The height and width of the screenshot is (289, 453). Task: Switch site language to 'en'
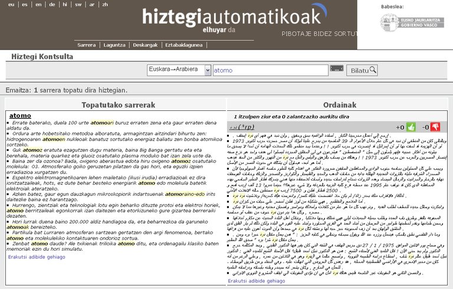pyautogui.click(x=38, y=4)
